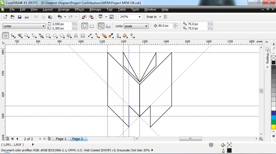Toggle Portrait page orientation
Screen dimensions: 276x154
coord(85,26)
